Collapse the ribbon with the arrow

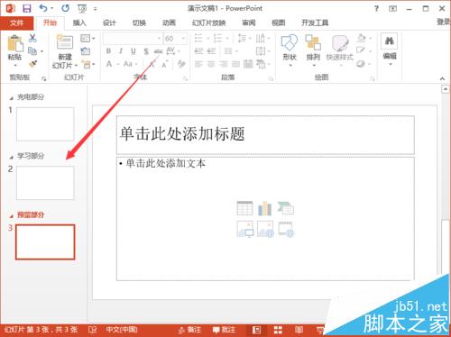click(442, 78)
